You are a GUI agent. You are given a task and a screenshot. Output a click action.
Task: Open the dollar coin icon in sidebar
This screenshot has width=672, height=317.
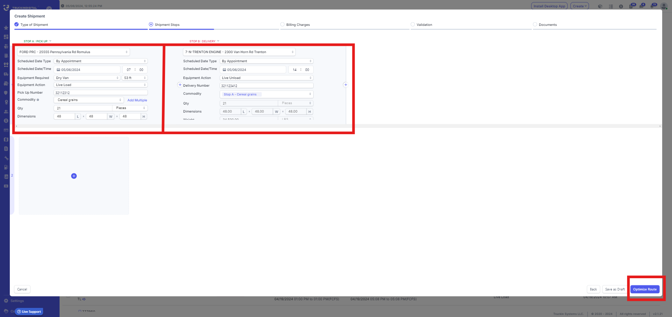point(6,121)
